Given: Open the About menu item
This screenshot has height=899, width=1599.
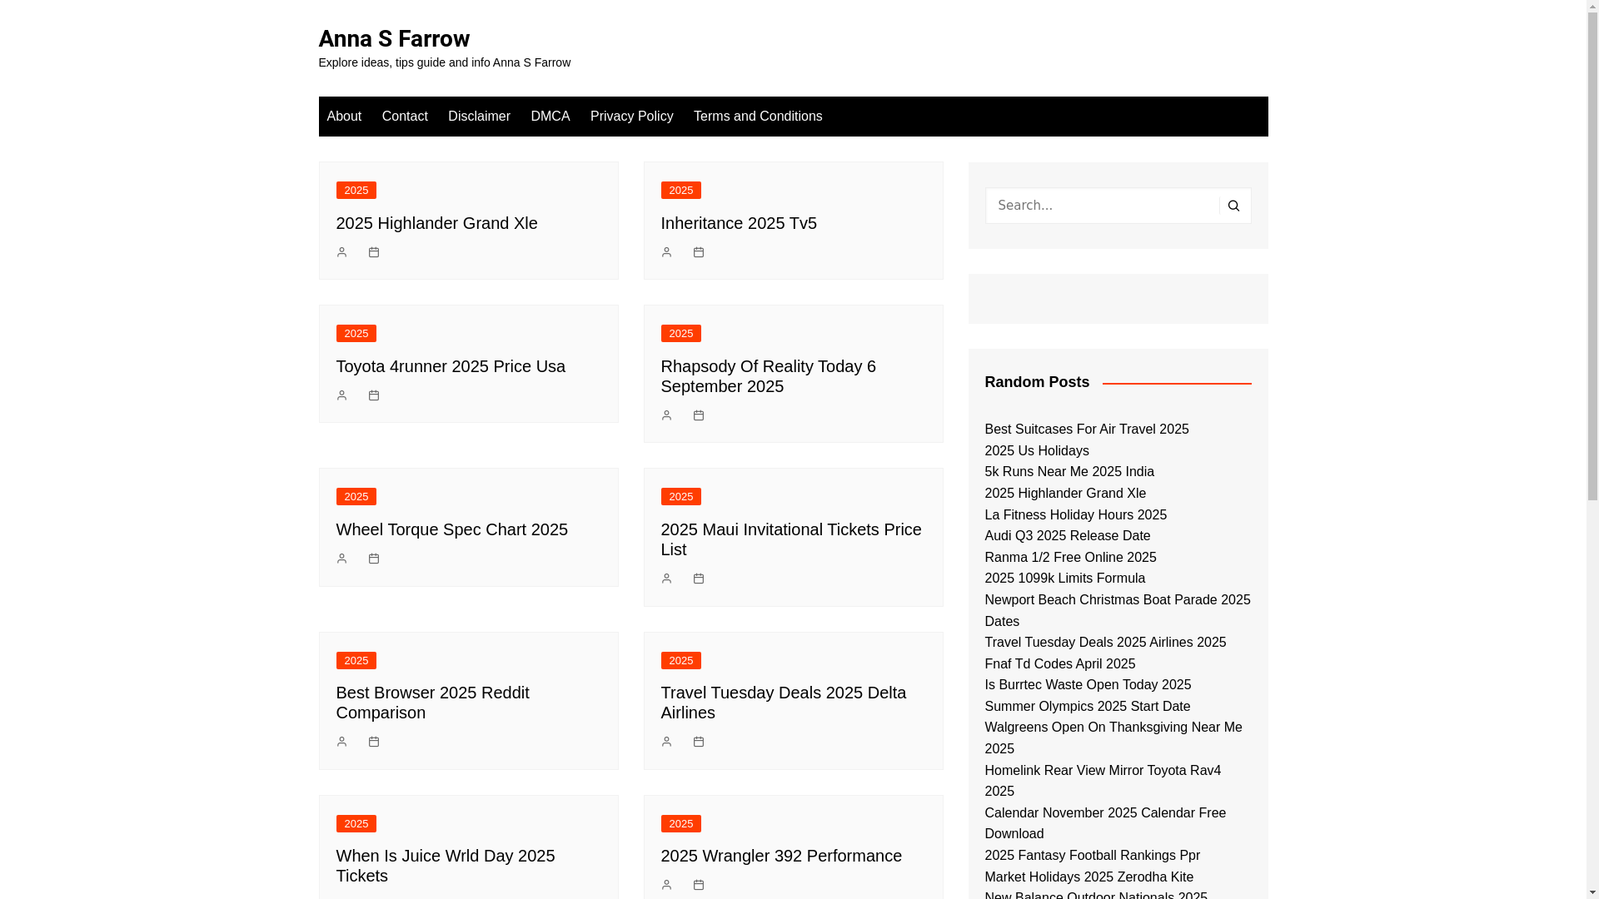Looking at the screenshot, I should [x=344, y=117].
